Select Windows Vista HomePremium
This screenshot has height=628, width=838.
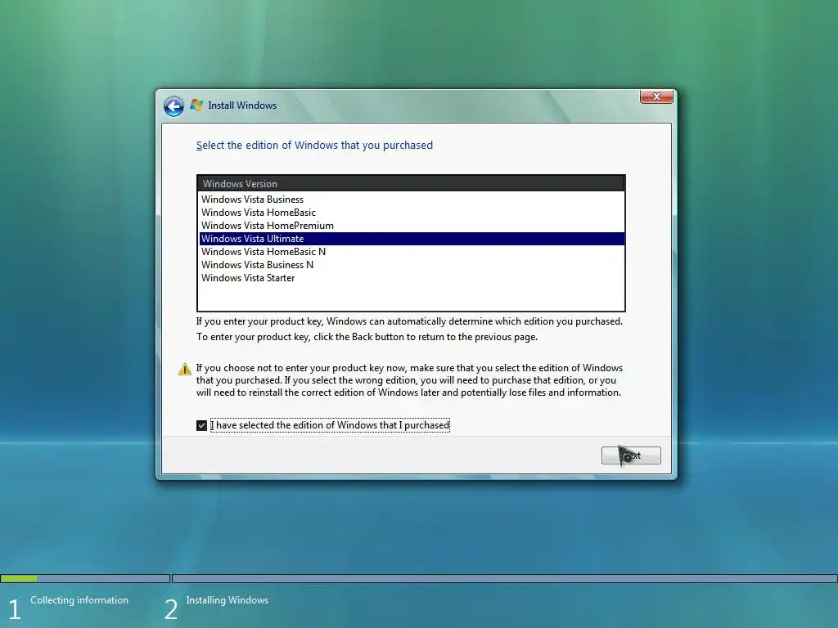click(412, 226)
